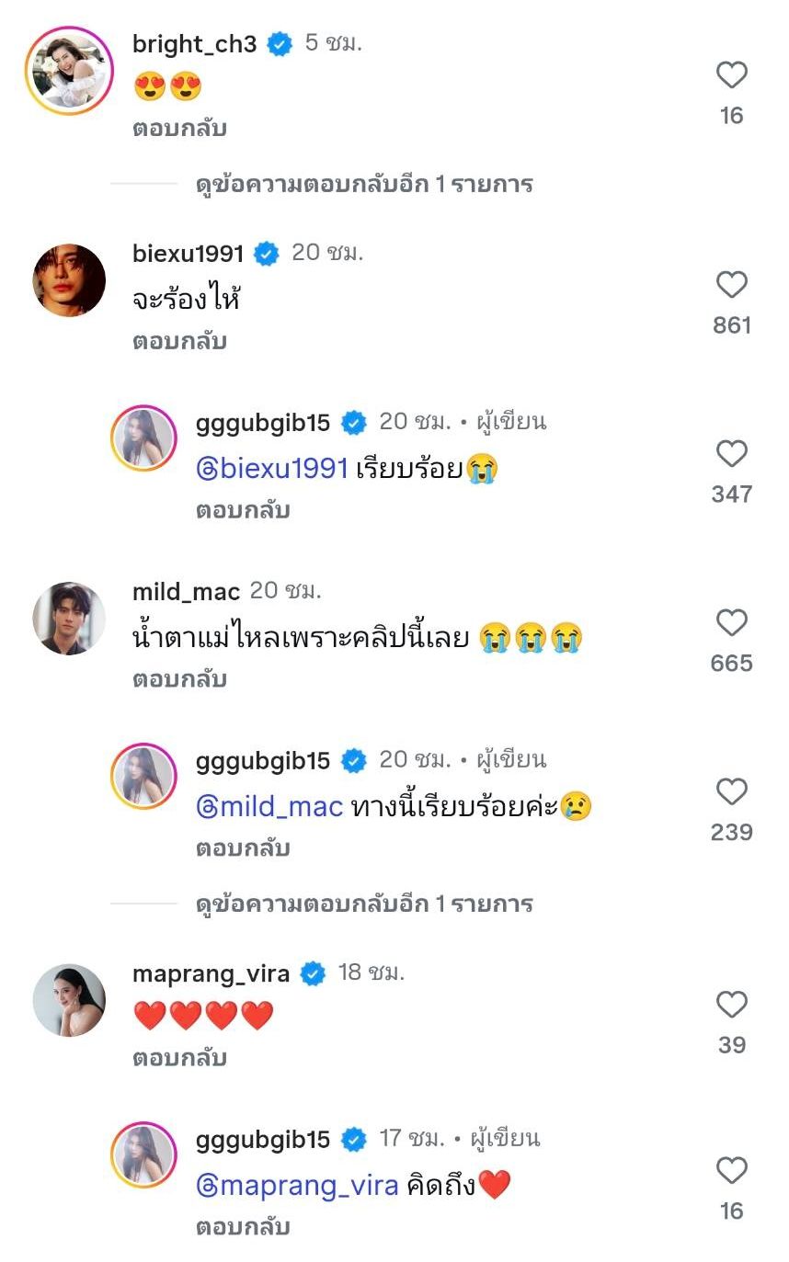Screen dimensions: 789x1262
Task: Tap heart on gggubgib15's reply to maprang_vira
Action: click(x=731, y=1171)
